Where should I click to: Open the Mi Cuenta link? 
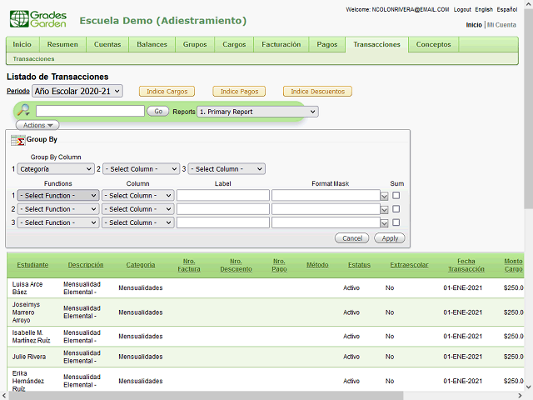pos(501,25)
